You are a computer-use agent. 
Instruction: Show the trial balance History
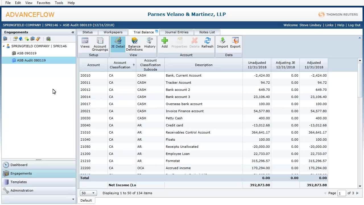150,43
